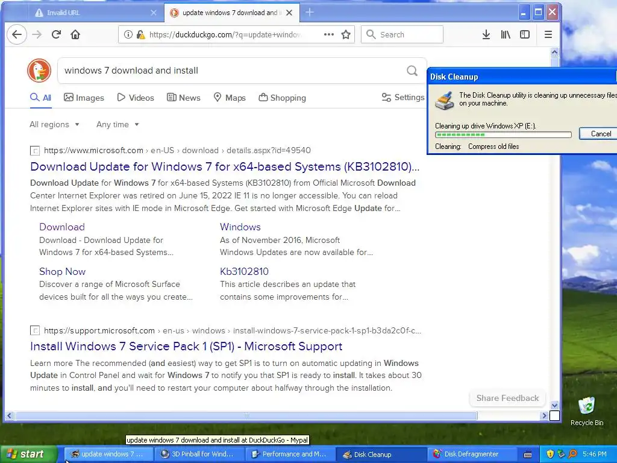Viewport: 617px width, 463px height.
Task: Click the on-screen keyboard tray icon
Action: click(x=528, y=455)
